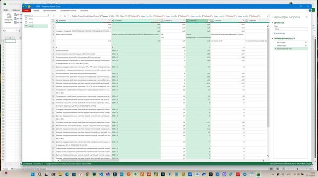Click the Excel icon in the taskbar
Viewport: 318px width, 178px height.
258,175
